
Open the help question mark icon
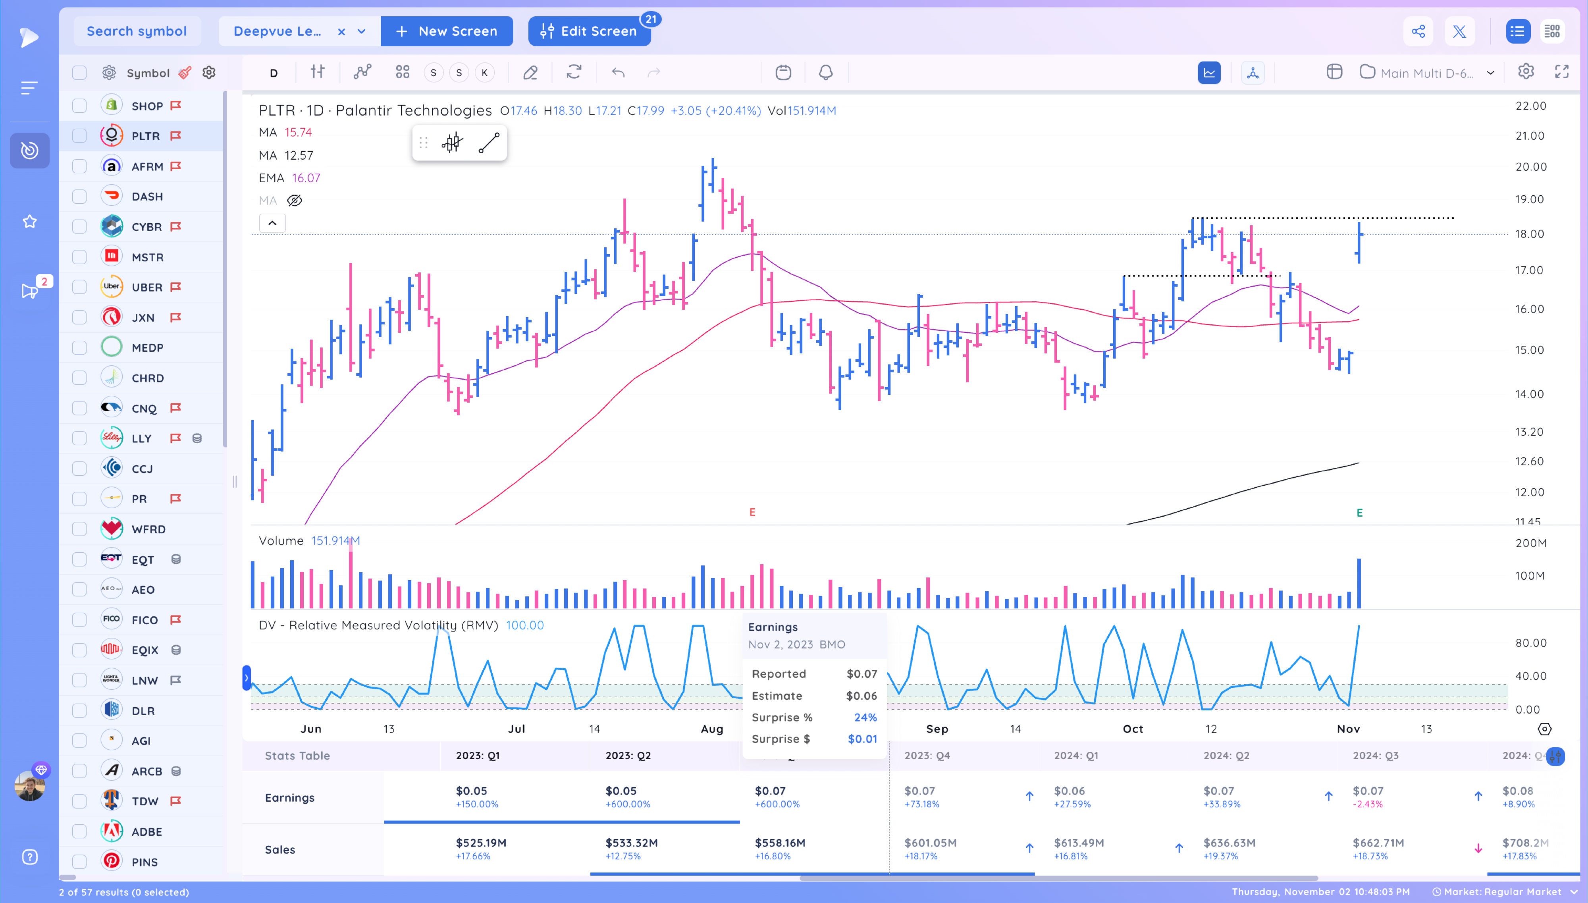(30, 857)
